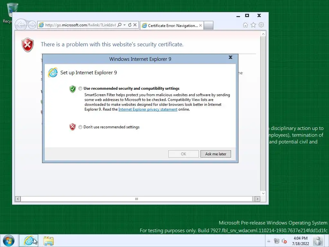Click the browser Forward arrow button
This screenshot has width=329, height=247.
click(x=32, y=25)
